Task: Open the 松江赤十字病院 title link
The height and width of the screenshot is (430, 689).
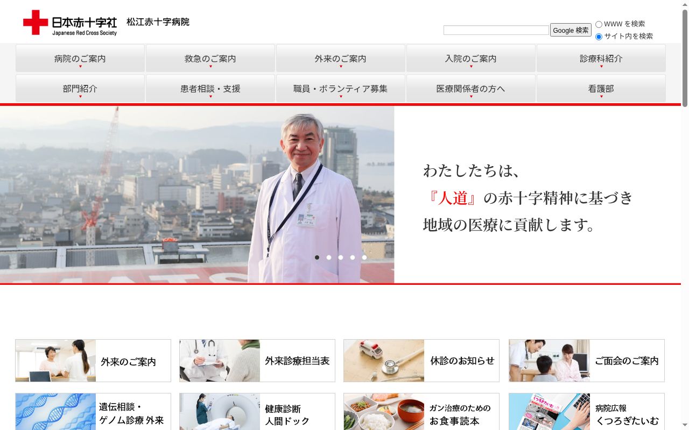Action: [x=158, y=22]
